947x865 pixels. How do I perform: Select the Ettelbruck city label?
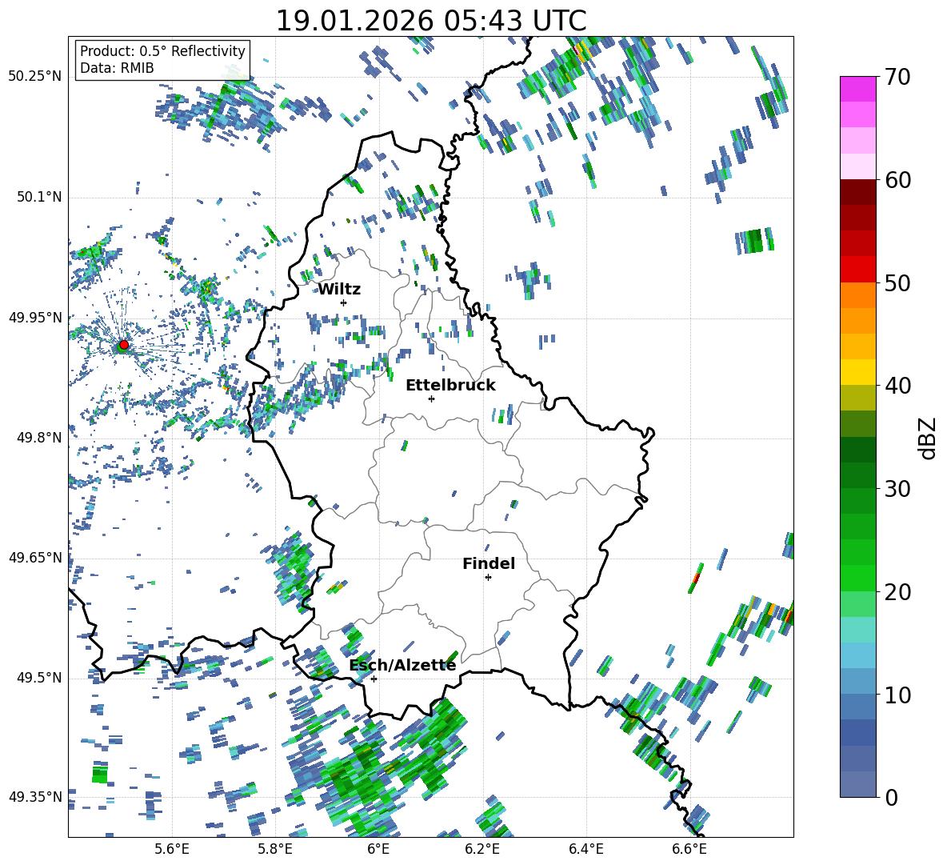point(450,386)
